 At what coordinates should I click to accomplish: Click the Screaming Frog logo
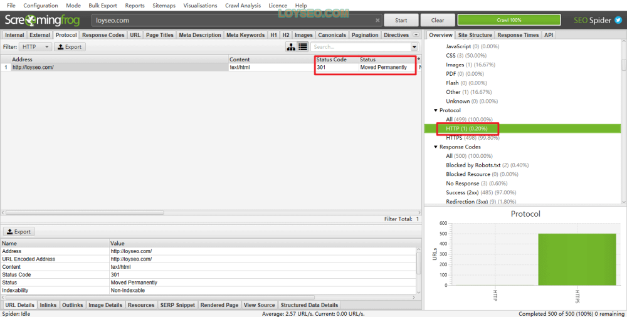tap(42, 20)
